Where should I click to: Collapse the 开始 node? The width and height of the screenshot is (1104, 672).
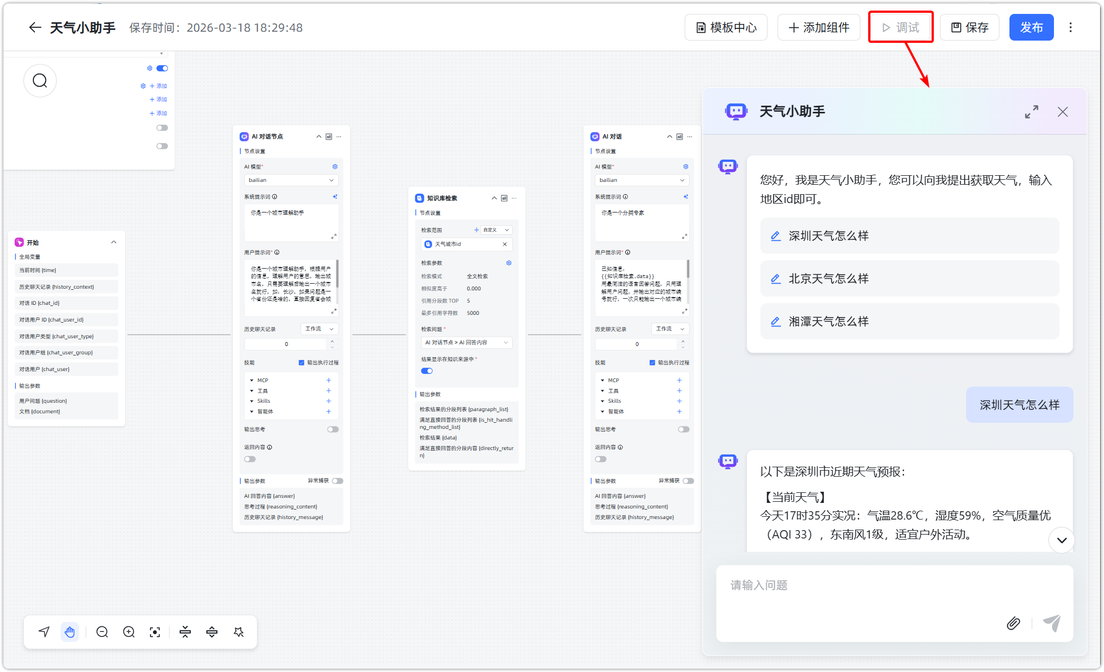click(113, 243)
